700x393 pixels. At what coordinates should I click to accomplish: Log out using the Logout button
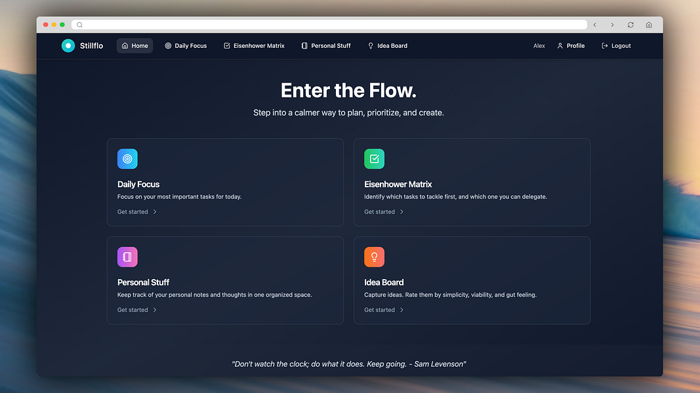click(616, 45)
